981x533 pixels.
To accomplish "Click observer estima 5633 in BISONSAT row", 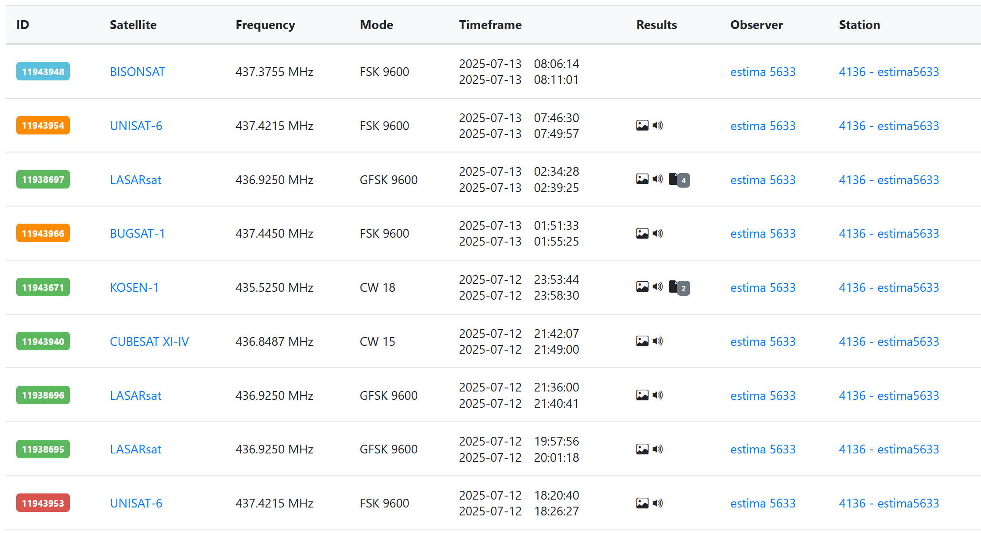I will click(x=763, y=72).
